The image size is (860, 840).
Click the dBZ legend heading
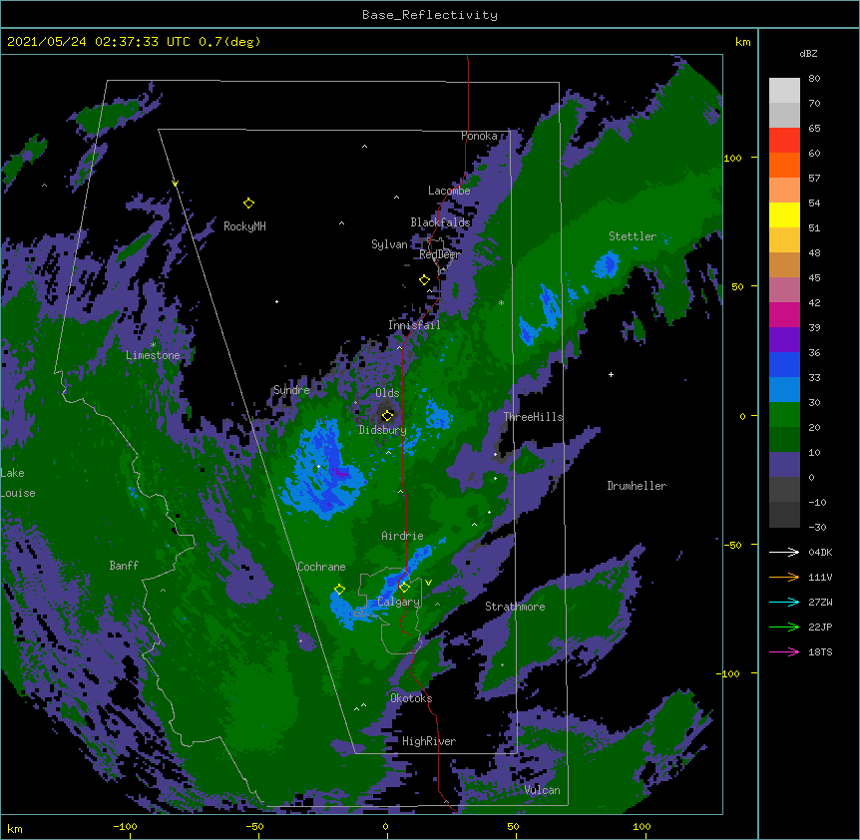pyautogui.click(x=808, y=54)
